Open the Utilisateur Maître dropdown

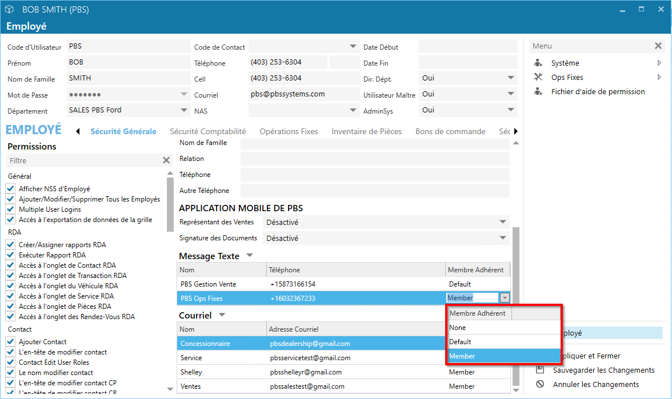click(x=510, y=94)
